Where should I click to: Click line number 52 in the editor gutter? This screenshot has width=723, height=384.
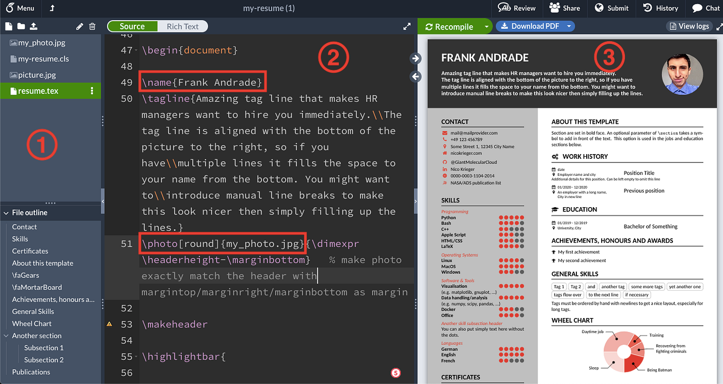pyautogui.click(x=127, y=308)
